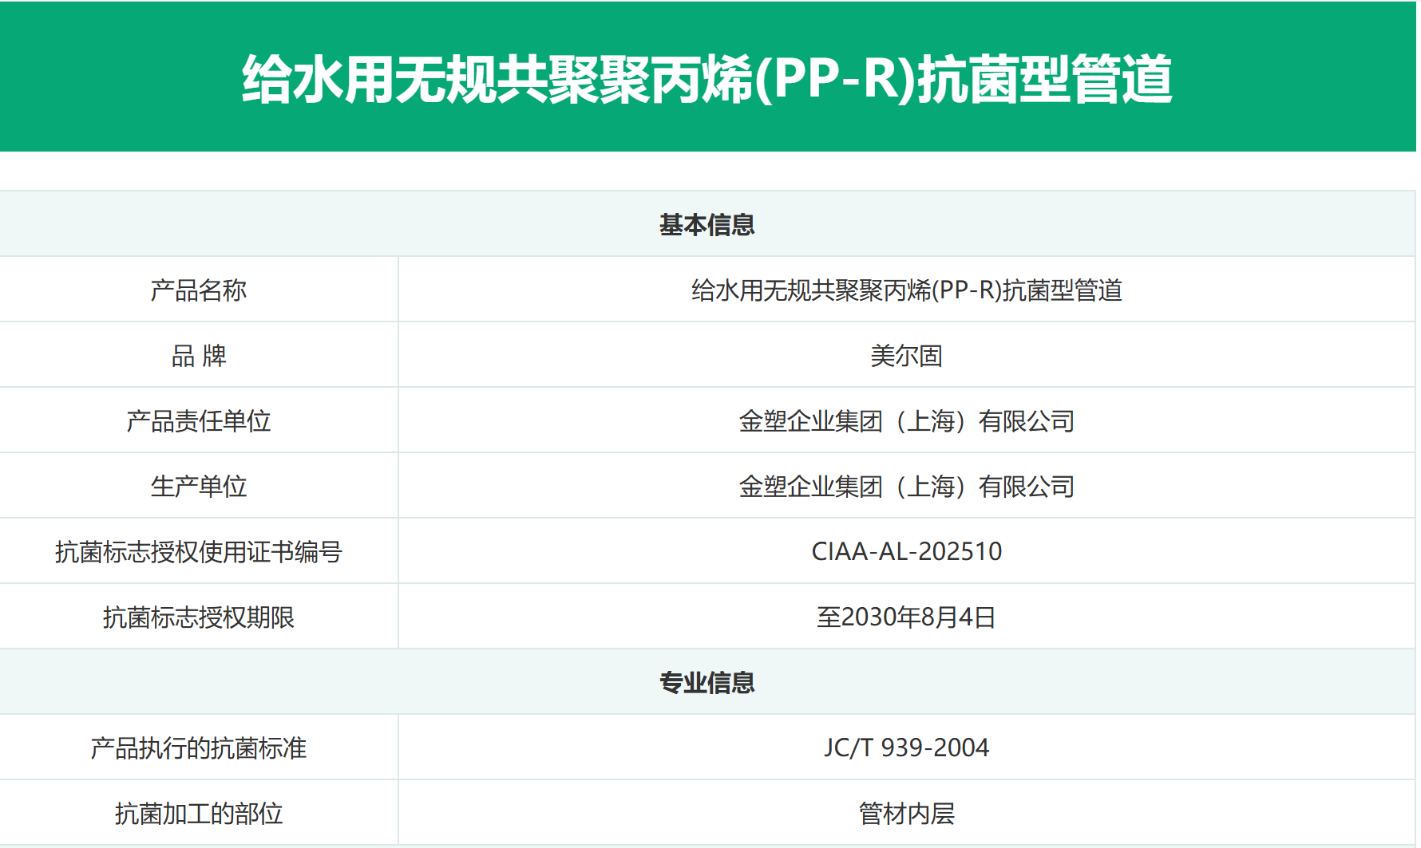Viewport: 1421px width, 848px height.
Task: Select the 品 牌 label cell
Action: (199, 356)
